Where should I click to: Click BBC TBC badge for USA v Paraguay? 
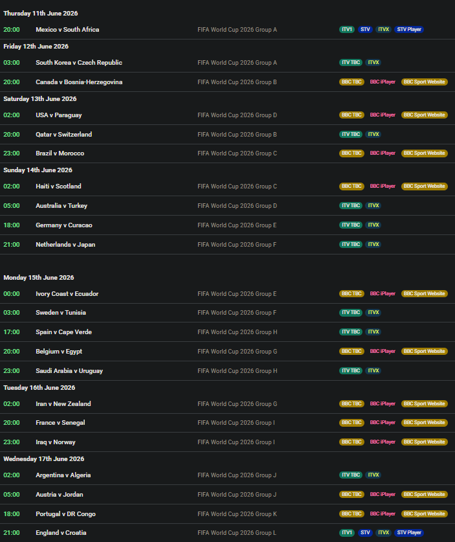[351, 115]
